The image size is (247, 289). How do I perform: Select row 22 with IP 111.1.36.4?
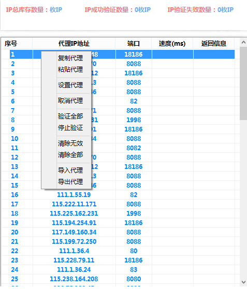118,251
